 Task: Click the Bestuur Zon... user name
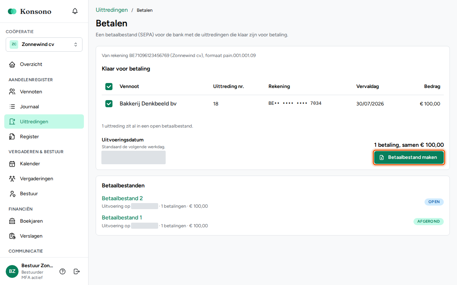coord(37,266)
